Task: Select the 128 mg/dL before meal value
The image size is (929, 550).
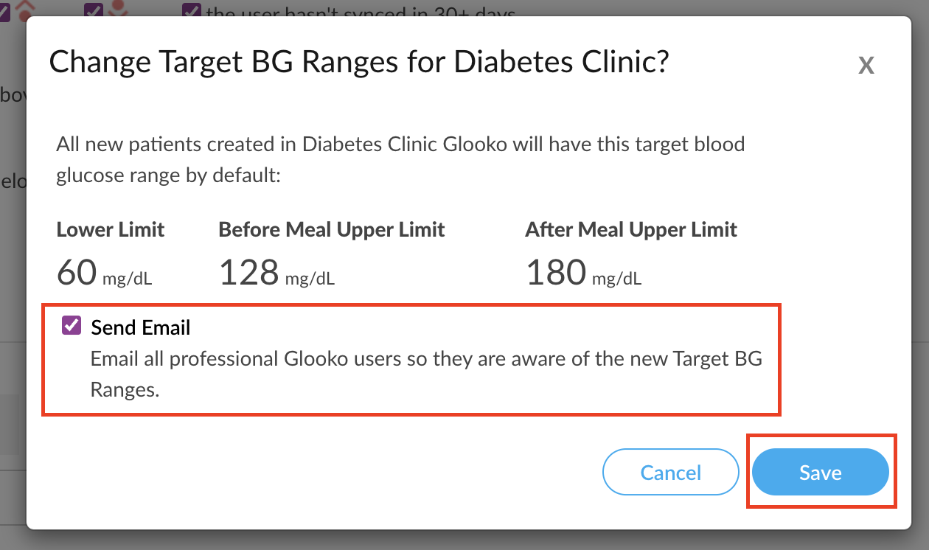Action: 276,274
